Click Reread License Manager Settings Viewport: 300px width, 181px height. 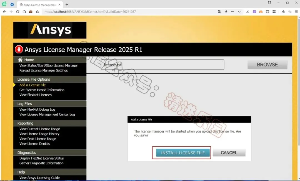tap(43, 70)
